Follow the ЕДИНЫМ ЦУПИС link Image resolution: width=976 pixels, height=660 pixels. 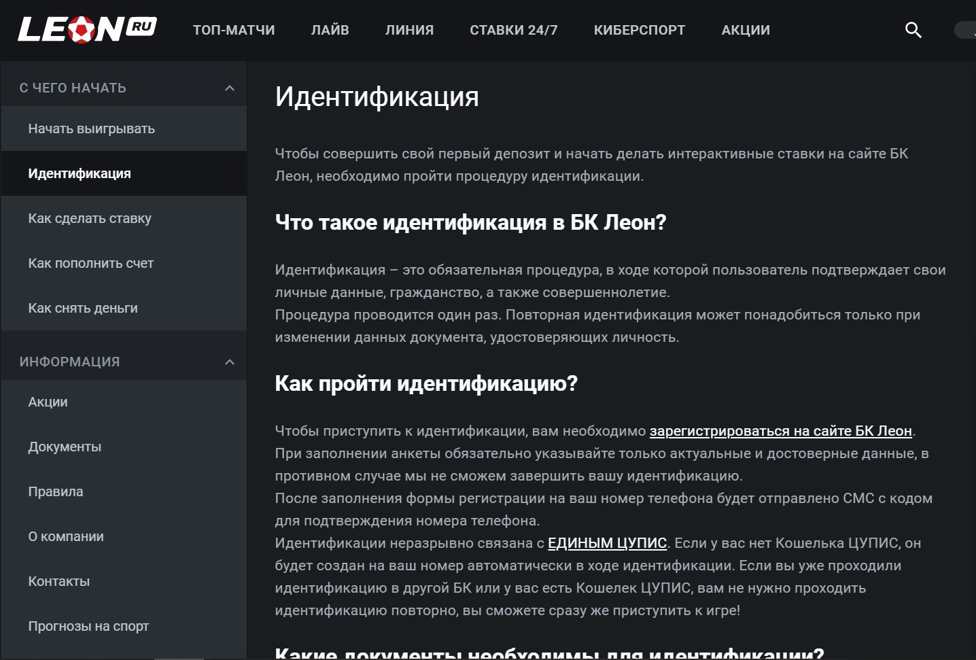coord(607,543)
